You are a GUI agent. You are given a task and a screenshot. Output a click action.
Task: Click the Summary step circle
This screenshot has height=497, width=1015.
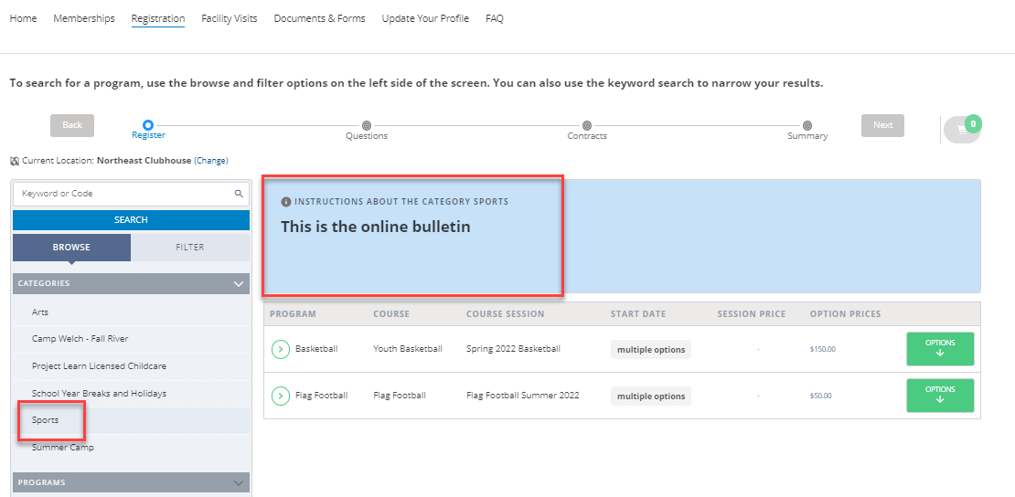pos(807,125)
